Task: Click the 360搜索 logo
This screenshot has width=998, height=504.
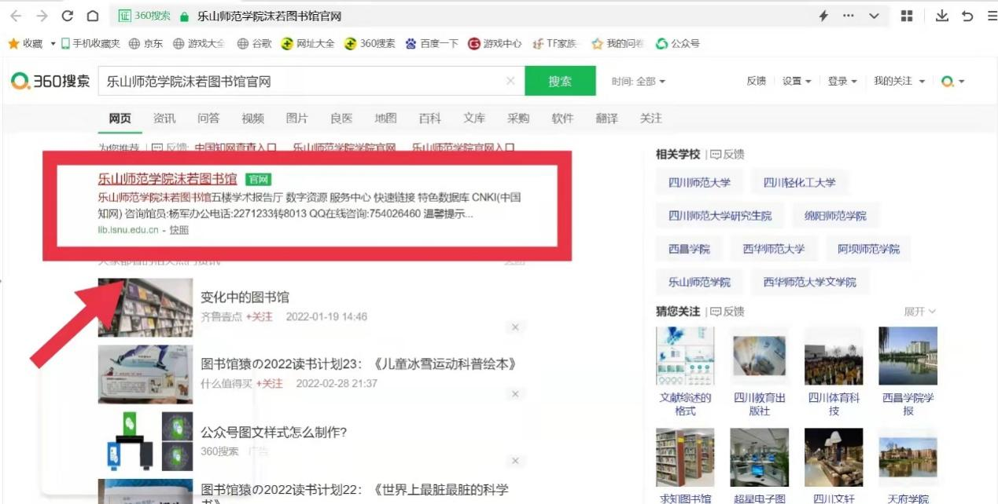Action: click(51, 81)
